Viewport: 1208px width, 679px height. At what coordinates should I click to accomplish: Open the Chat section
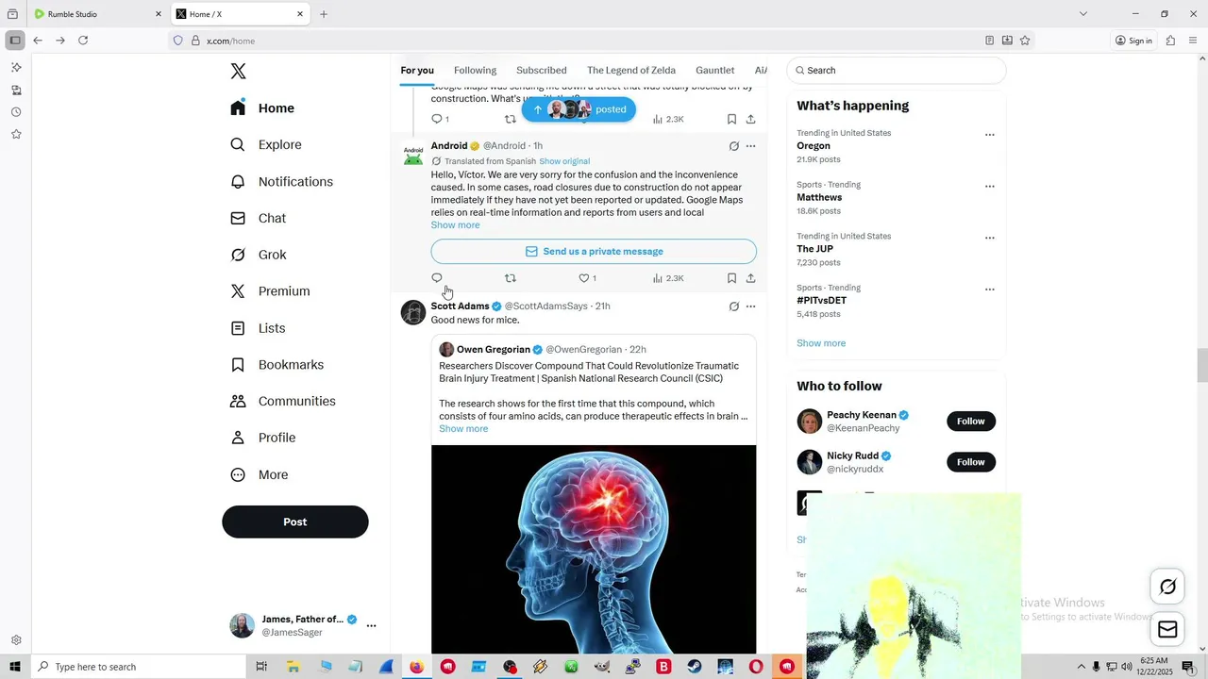click(x=258, y=219)
